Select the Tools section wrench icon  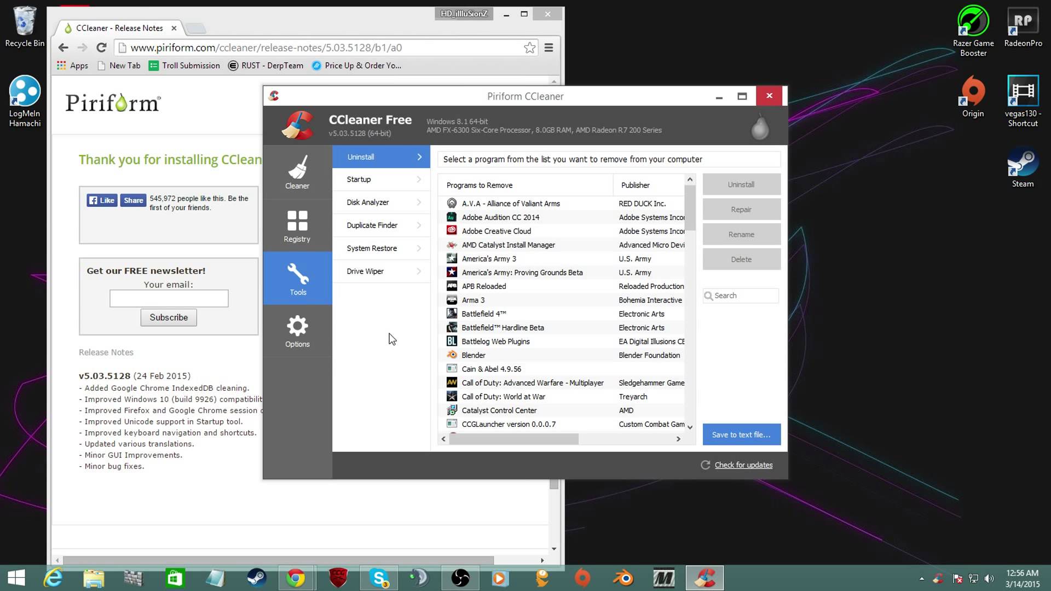[298, 274]
